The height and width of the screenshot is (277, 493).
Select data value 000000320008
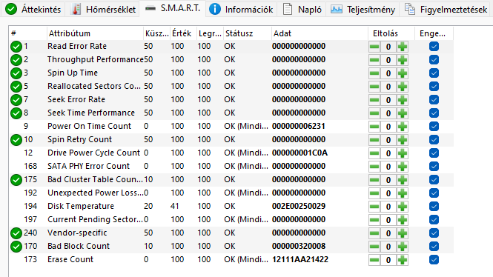(x=299, y=246)
